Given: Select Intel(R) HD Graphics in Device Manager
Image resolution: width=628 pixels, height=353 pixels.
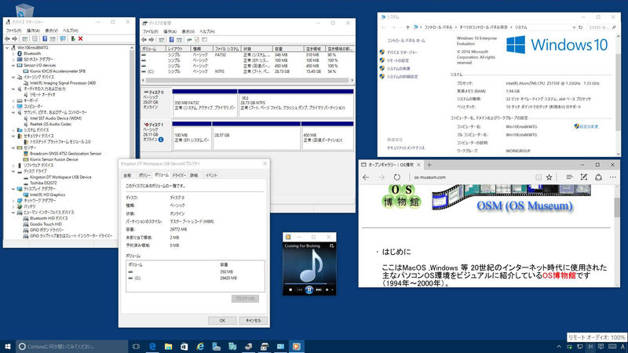Looking at the screenshot, I should click(x=47, y=195).
